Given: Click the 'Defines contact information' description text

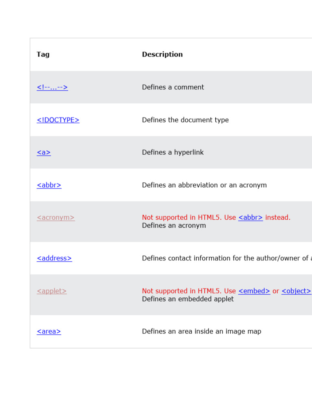Looking at the screenshot, I should click(225, 258).
